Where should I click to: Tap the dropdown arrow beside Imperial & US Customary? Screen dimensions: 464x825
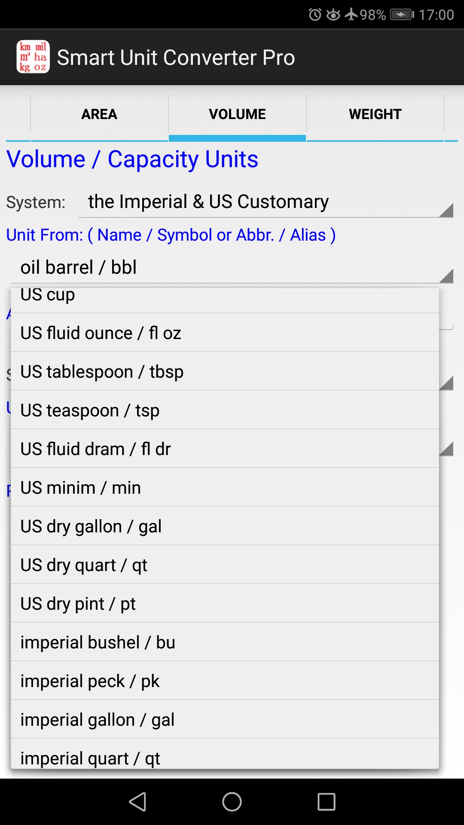coord(447,209)
